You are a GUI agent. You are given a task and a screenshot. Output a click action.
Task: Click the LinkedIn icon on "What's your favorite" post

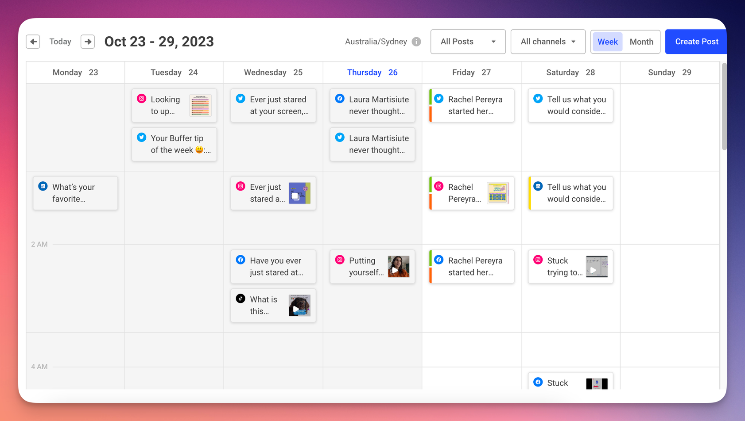[43, 186]
